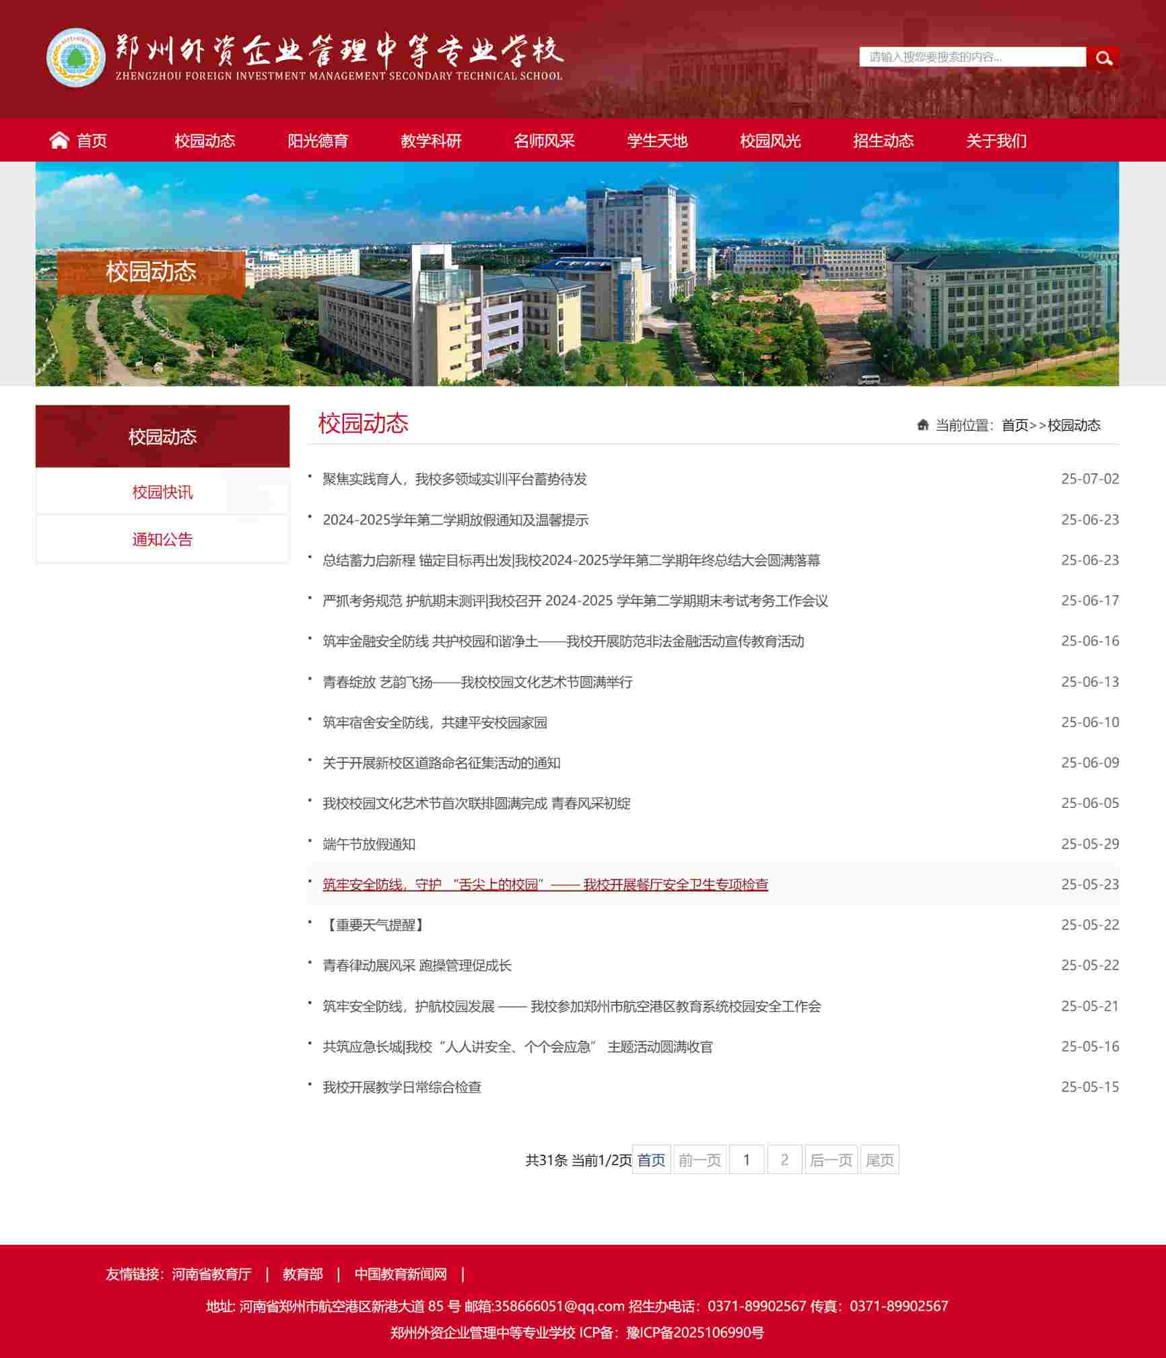Click the search input field

click(x=969, y=59)
